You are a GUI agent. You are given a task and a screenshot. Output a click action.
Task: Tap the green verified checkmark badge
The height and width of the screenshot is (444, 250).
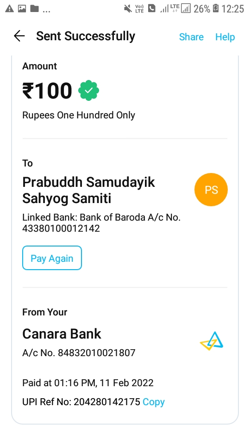tap(89, 90)
